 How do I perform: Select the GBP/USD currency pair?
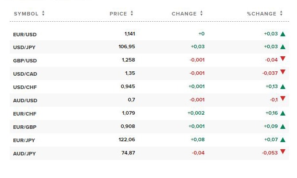[x=25, y=61]
